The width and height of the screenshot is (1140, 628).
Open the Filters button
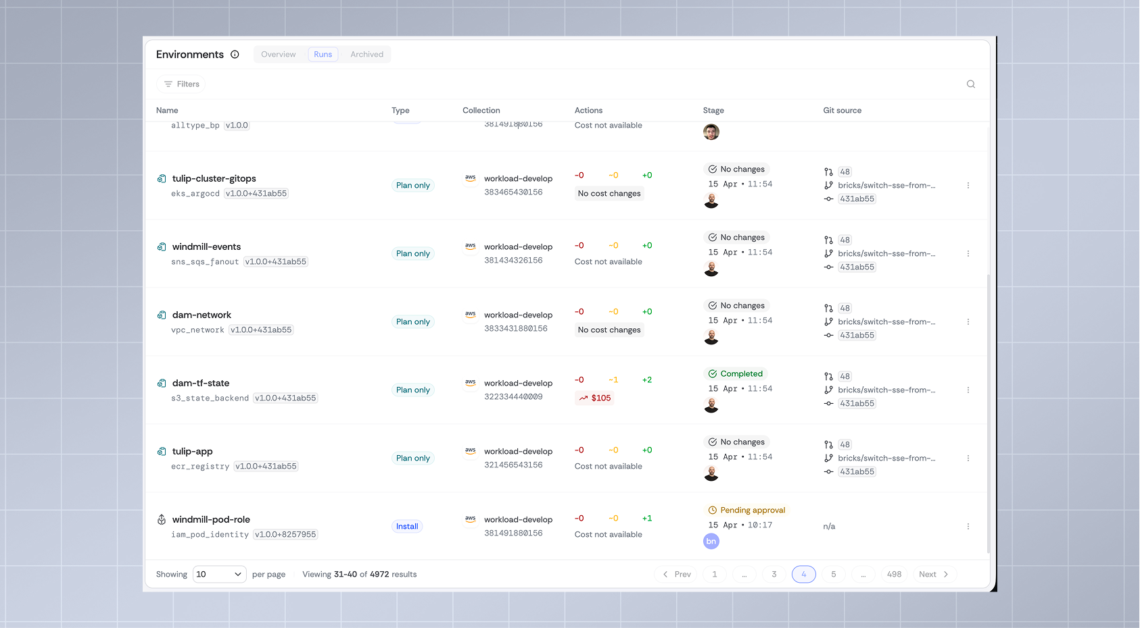181,84
